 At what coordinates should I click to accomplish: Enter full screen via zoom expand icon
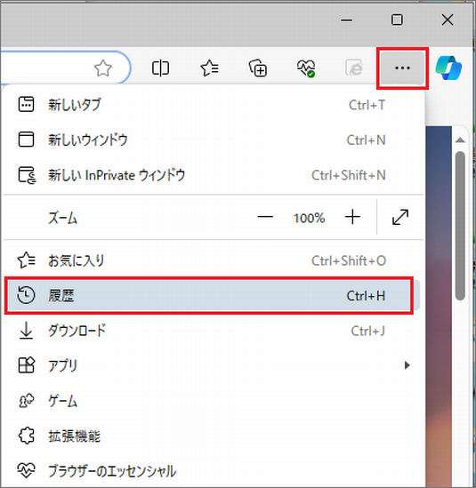(x=400, y=217)
